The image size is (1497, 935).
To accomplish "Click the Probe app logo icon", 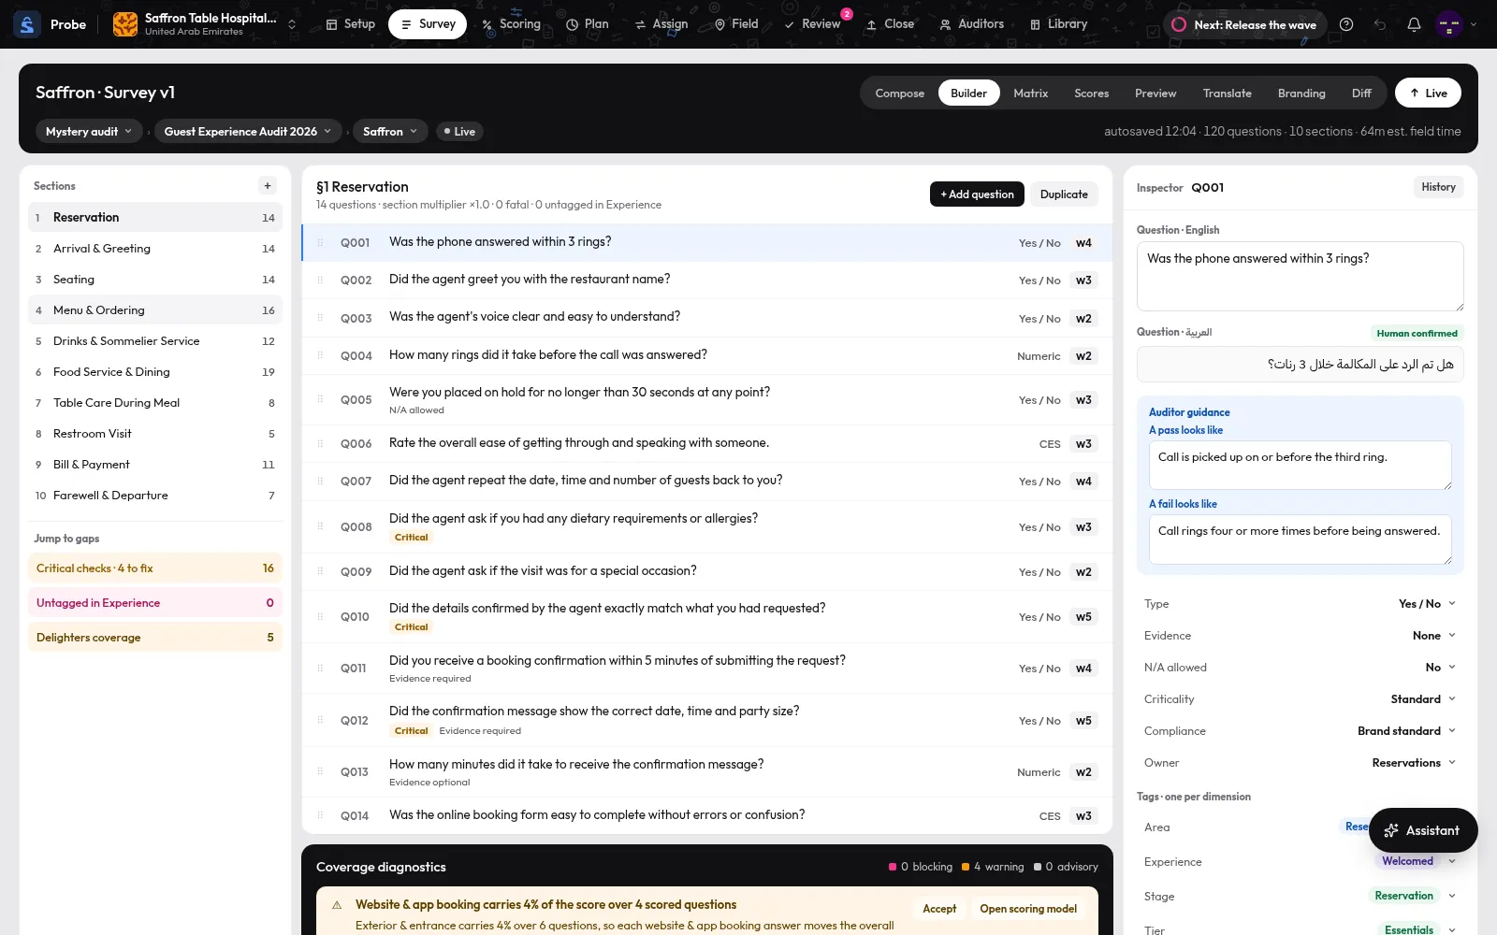I will coord(27,24).
